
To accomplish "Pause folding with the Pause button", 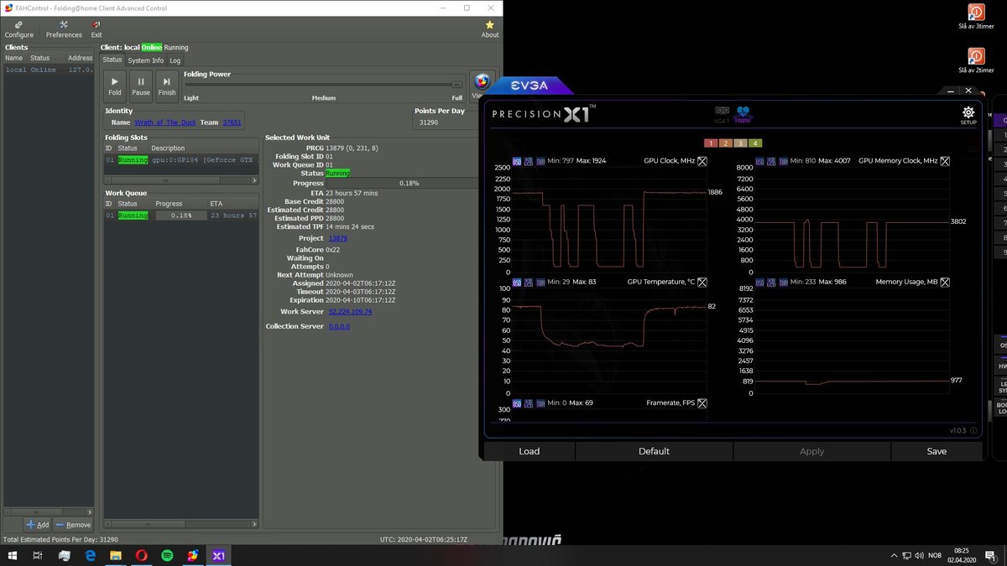I will [x=141, y=86].
